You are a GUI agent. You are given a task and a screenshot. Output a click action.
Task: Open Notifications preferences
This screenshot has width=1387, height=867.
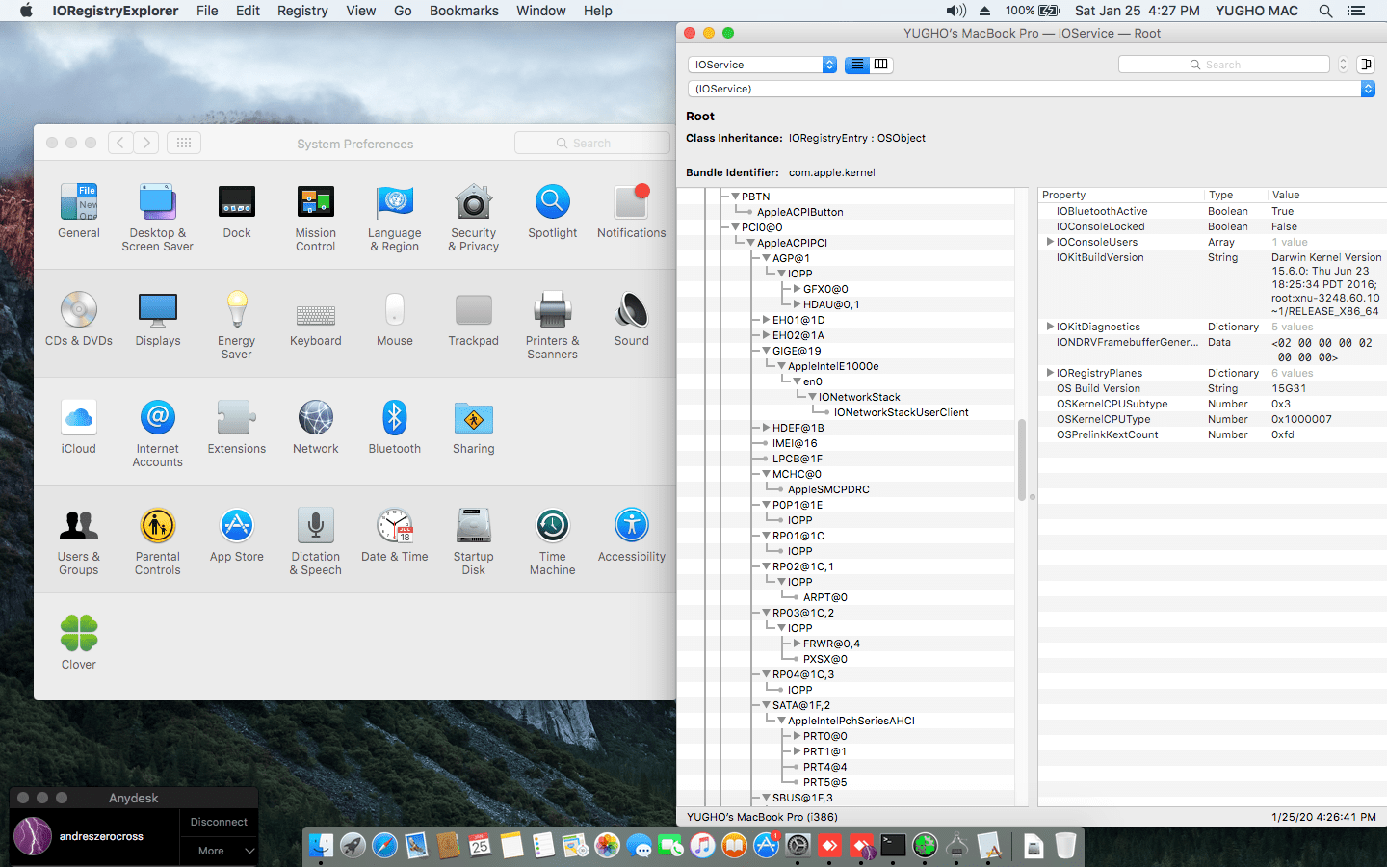632,211
